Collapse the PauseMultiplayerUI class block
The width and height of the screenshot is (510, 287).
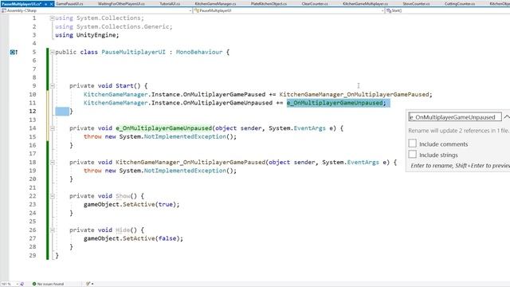(52, 52)
